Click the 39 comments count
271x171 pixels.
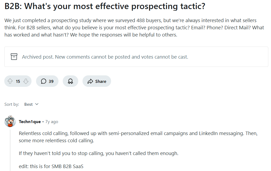coord(51,81)
